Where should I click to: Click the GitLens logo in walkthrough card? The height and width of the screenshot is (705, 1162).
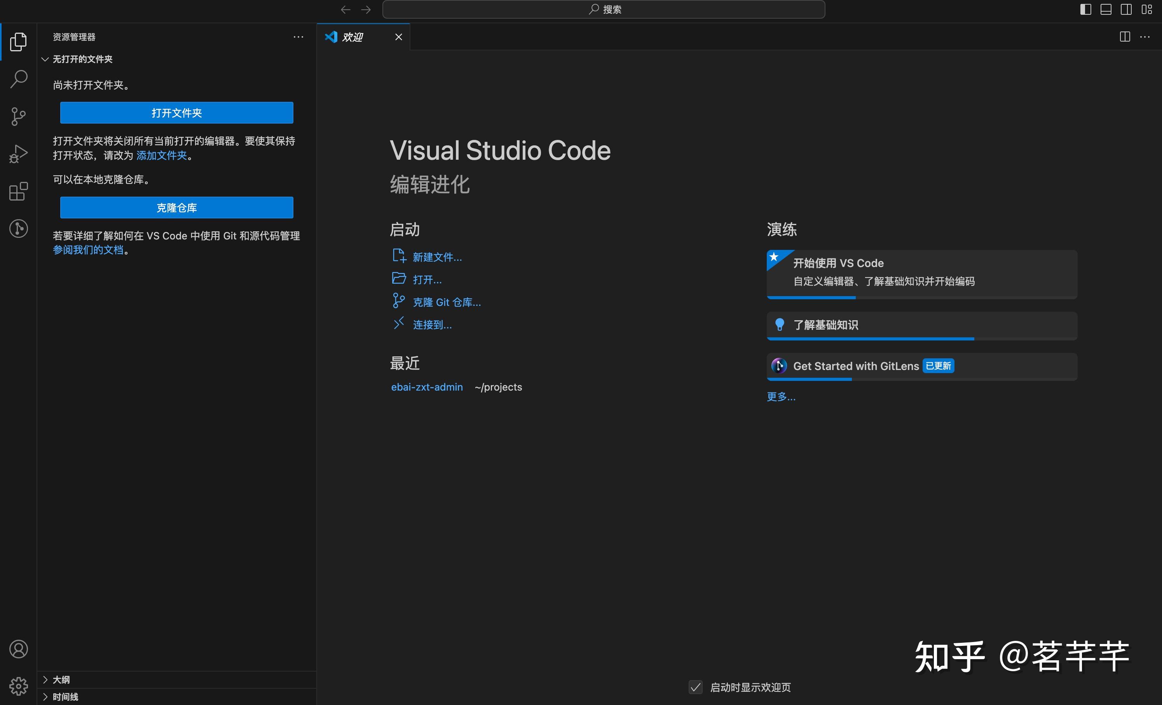pos(779,366)
